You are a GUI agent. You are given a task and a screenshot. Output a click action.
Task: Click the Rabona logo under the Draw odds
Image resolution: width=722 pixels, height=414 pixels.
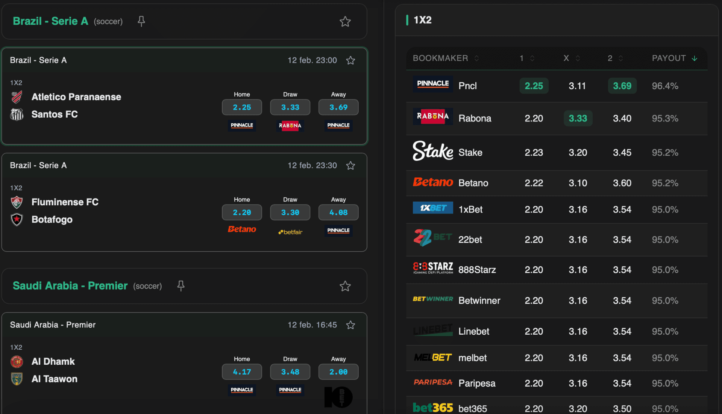[x=290, y=126]
